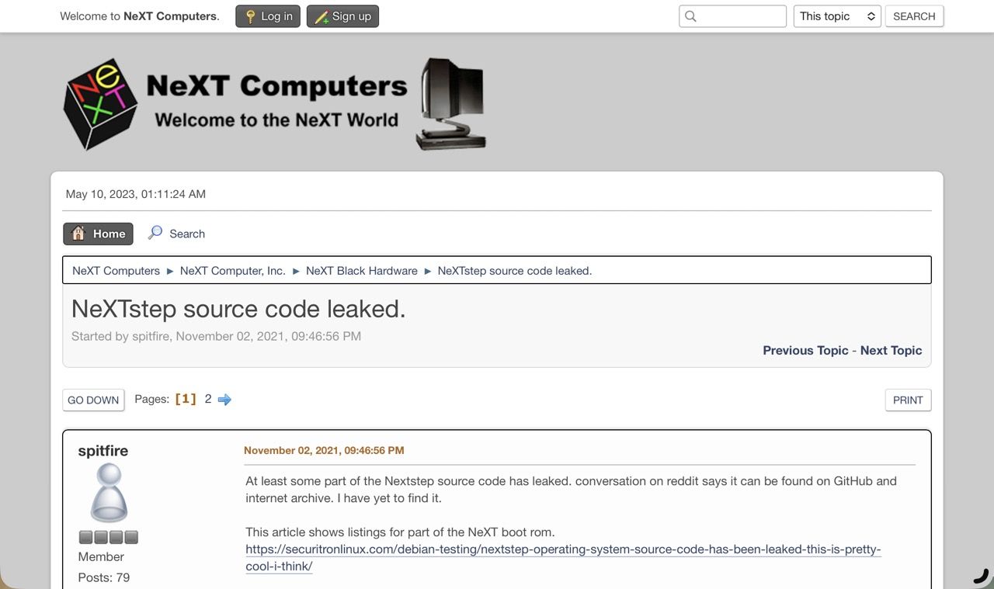Click the pencil icon on Sign up

point(321,16)
